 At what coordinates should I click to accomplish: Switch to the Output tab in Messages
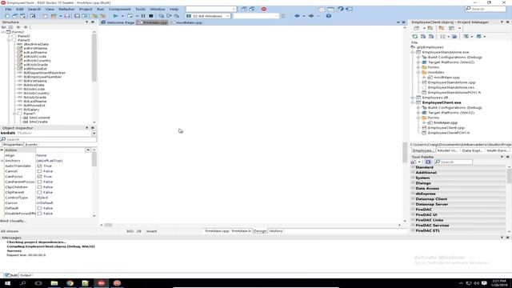(x=26, y=275)
